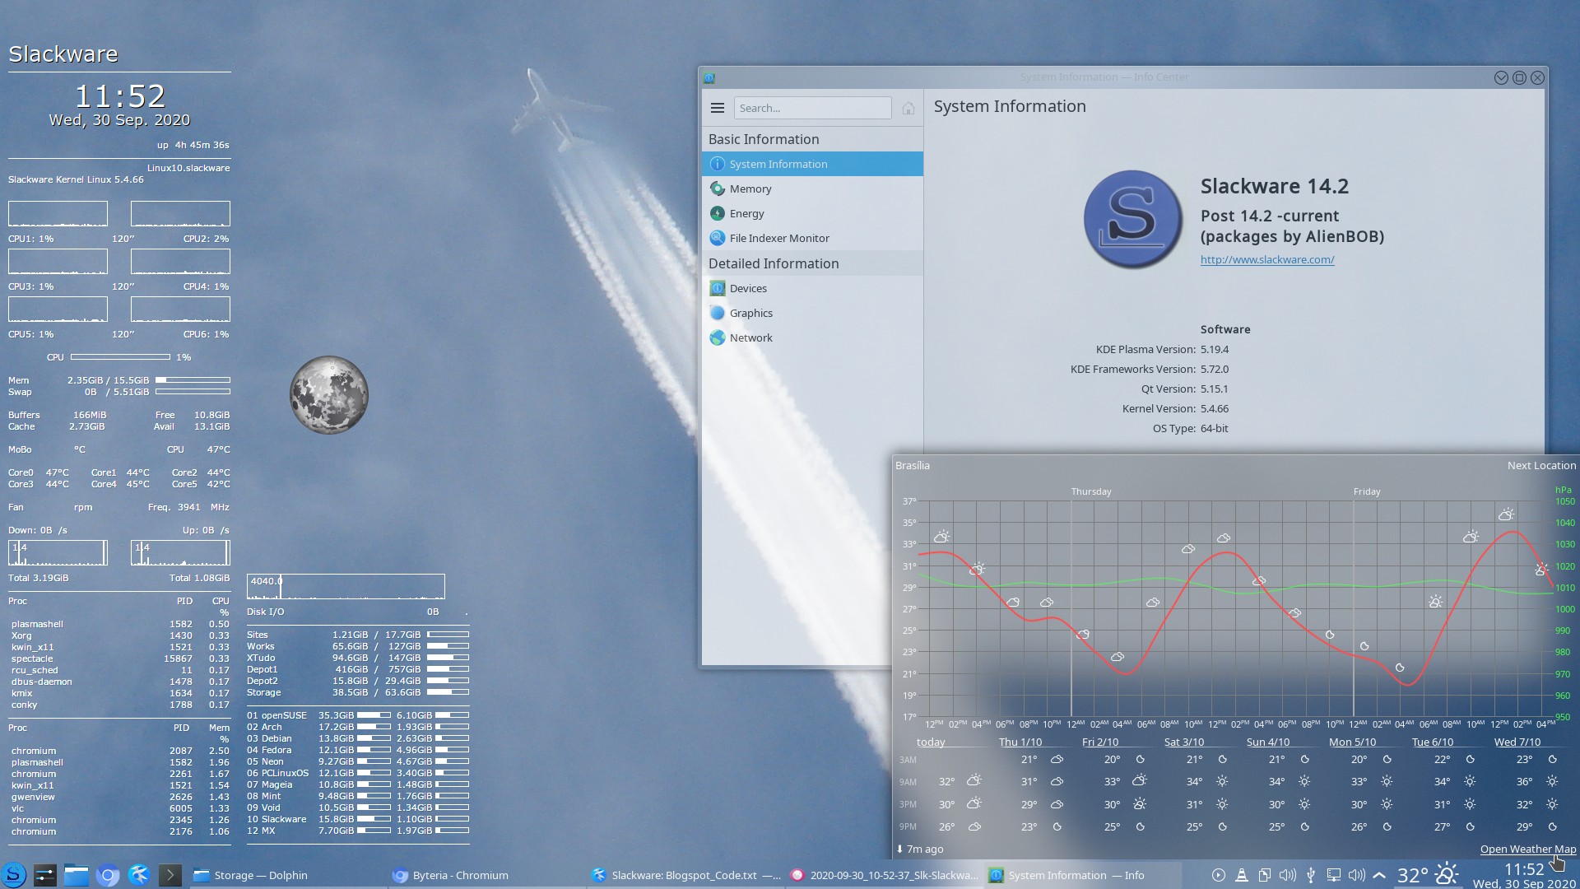Open the Energy section in Info Center
The height and width of the screenshot is (889, 1580).
click(x=747, y=213)
